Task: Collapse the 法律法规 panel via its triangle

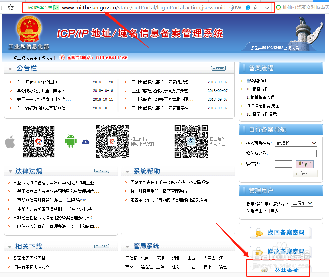Action: [x=10, y=171]
